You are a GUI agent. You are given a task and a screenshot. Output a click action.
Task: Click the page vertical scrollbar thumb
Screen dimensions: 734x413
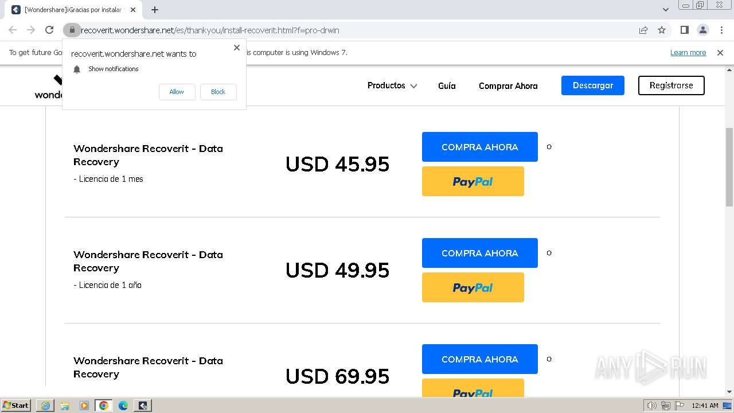(x=729, y=166)
